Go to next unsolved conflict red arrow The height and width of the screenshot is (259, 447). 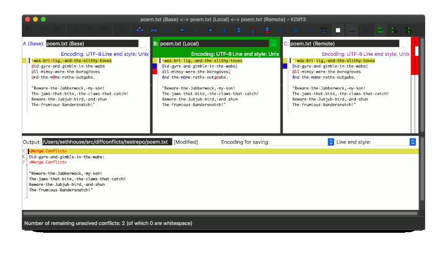tap(267, 30)
